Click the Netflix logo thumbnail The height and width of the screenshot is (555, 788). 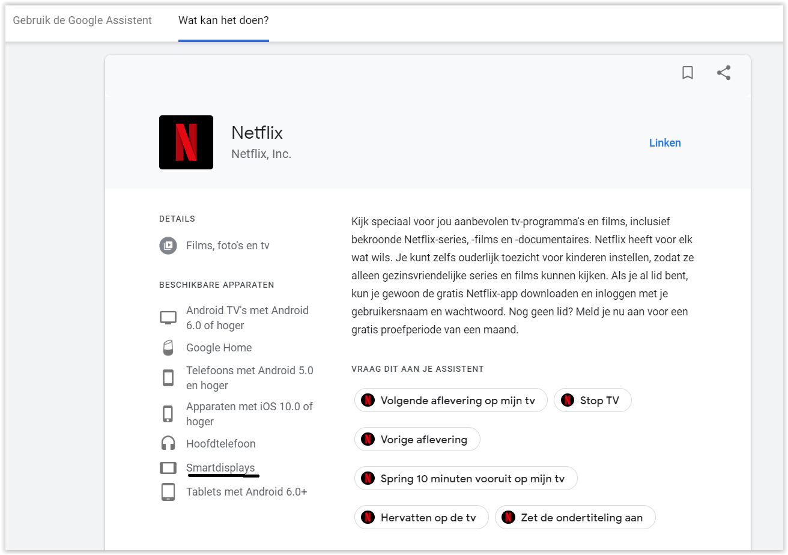pyautogui.click(x=186, y=142)
